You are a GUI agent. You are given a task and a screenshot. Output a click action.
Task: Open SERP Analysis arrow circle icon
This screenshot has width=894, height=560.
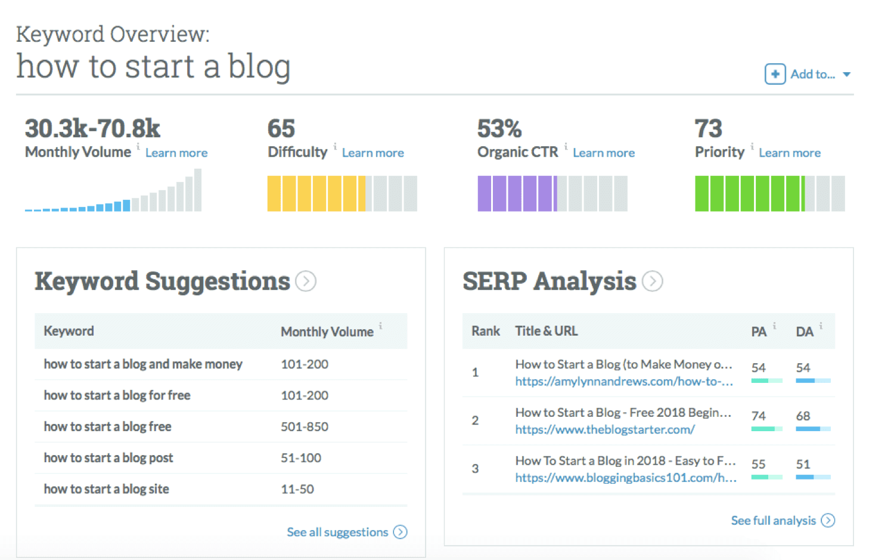click(x=653, y=281)
